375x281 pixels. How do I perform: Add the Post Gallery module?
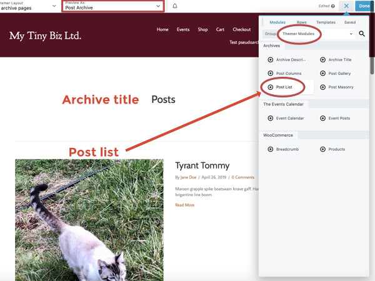click(336, 74)
